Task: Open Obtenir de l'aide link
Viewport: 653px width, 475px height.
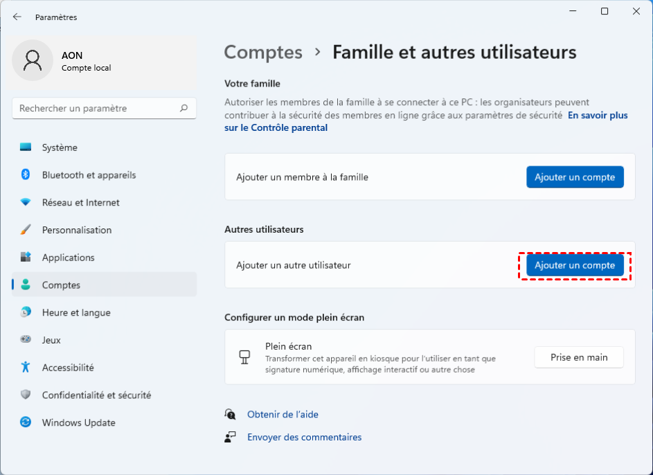Action: pos(283,414)
